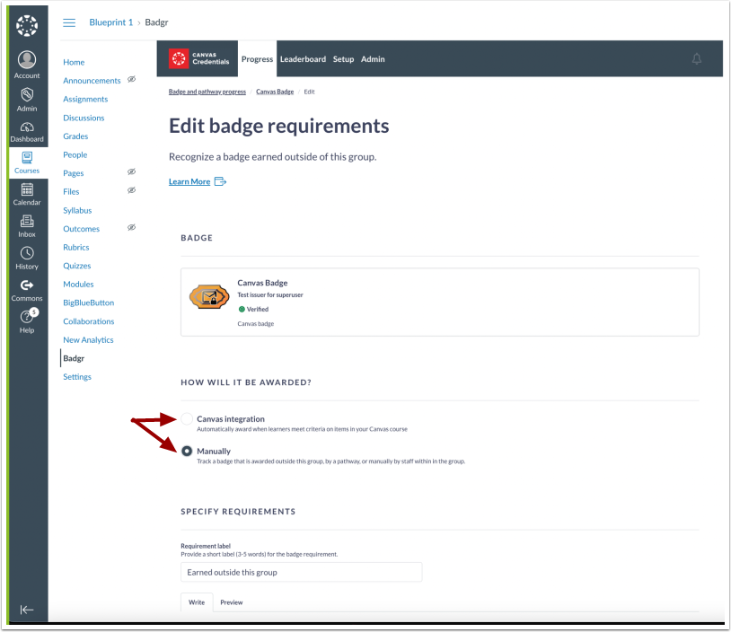Image resolution: width=731 pixels, height=632 pixels.
Task: Open the People course link
Action: click(75, 154)
